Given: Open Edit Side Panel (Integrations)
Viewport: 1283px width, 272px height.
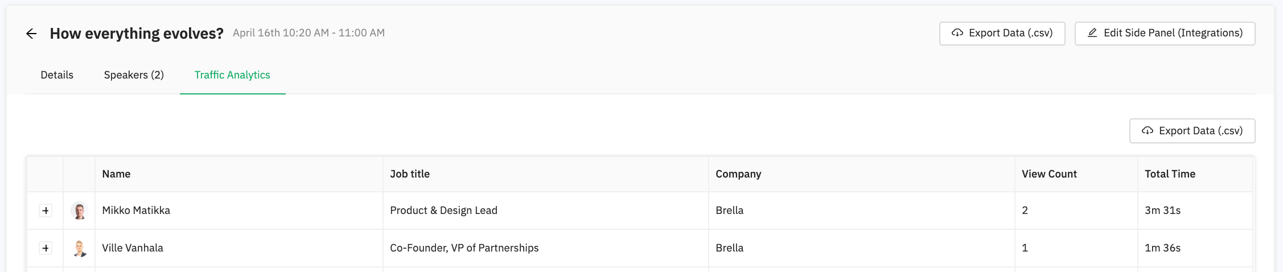Looking at the screenshot, I should [1165, 34].
